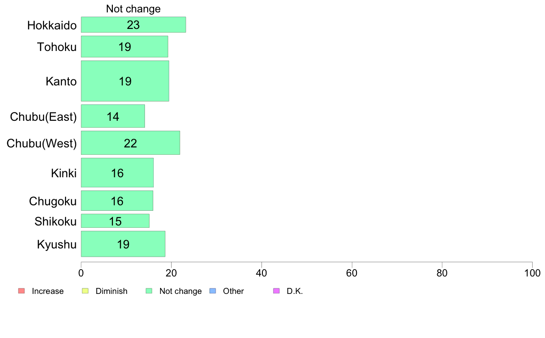Click the yellow Diminish legend swatch
Screen dimensions: 545x338
click(x=85, y=291)
